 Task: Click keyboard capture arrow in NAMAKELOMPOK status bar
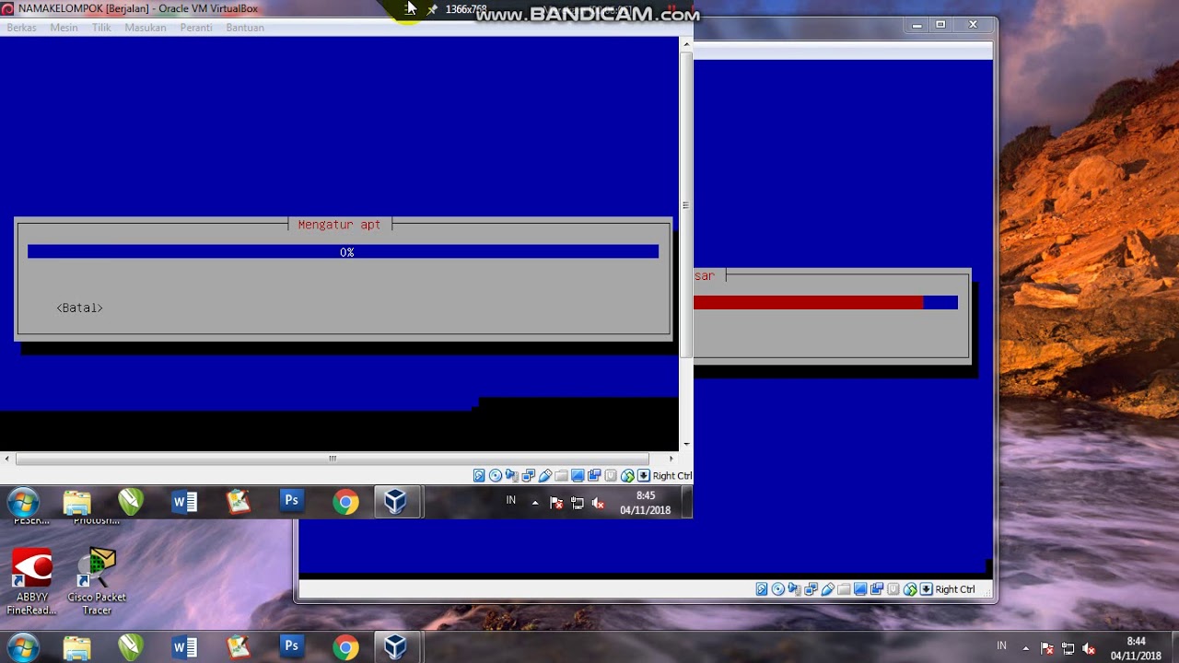pos(644,475)
